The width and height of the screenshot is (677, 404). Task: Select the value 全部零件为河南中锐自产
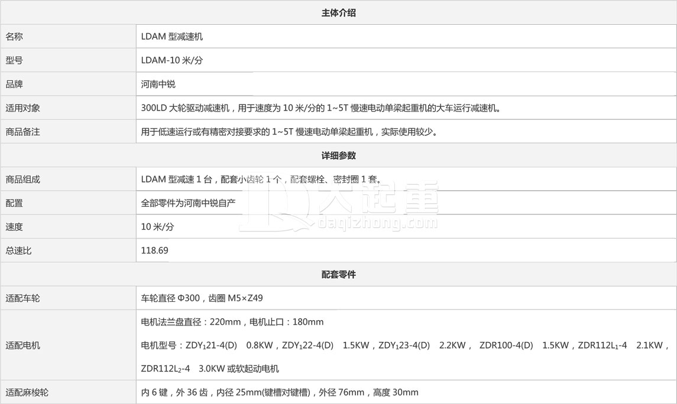coord(188,203)
